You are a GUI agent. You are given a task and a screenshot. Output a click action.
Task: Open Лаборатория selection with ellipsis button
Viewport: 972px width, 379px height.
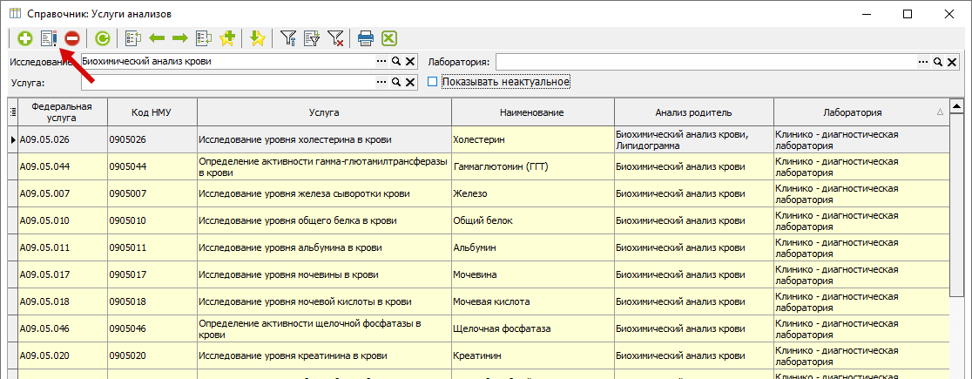(923, 62)
